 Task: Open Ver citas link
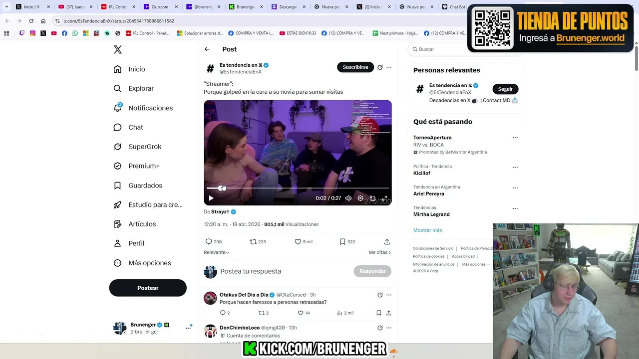(x=379, y=252)
